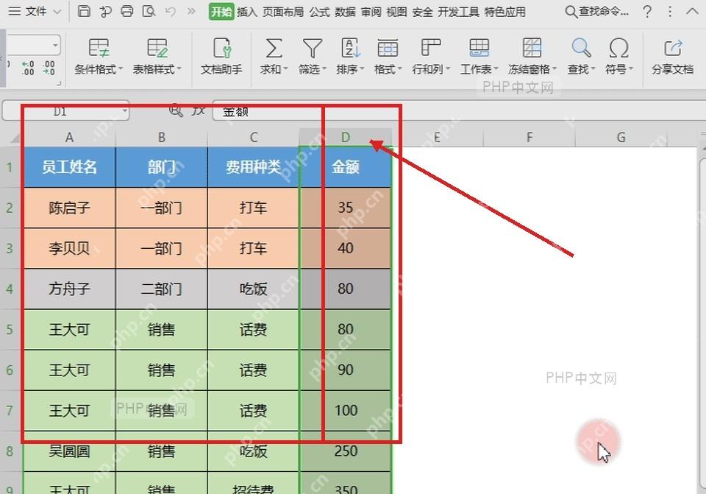Open the 特色应用 tab

504,11
